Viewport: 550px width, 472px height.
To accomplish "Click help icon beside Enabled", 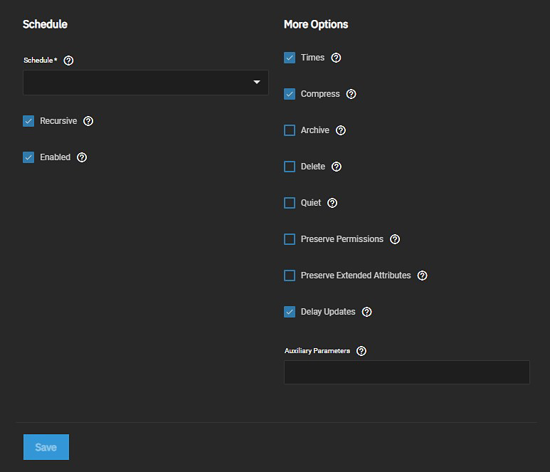I will coord(82,157).
